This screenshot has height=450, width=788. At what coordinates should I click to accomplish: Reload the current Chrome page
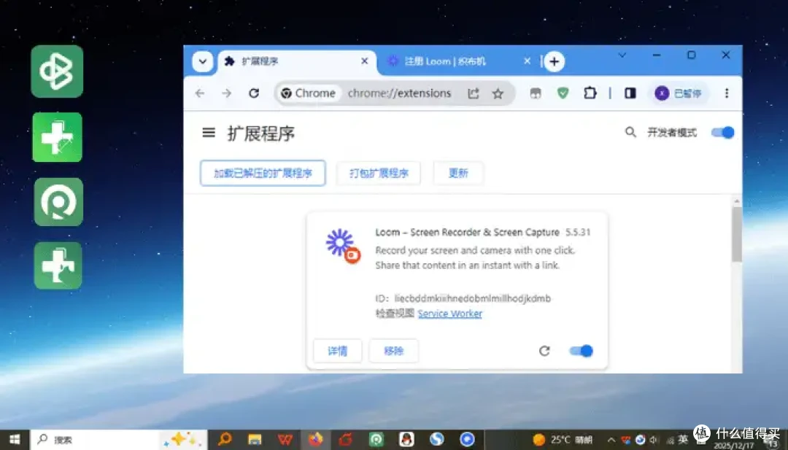pos(254,93)
